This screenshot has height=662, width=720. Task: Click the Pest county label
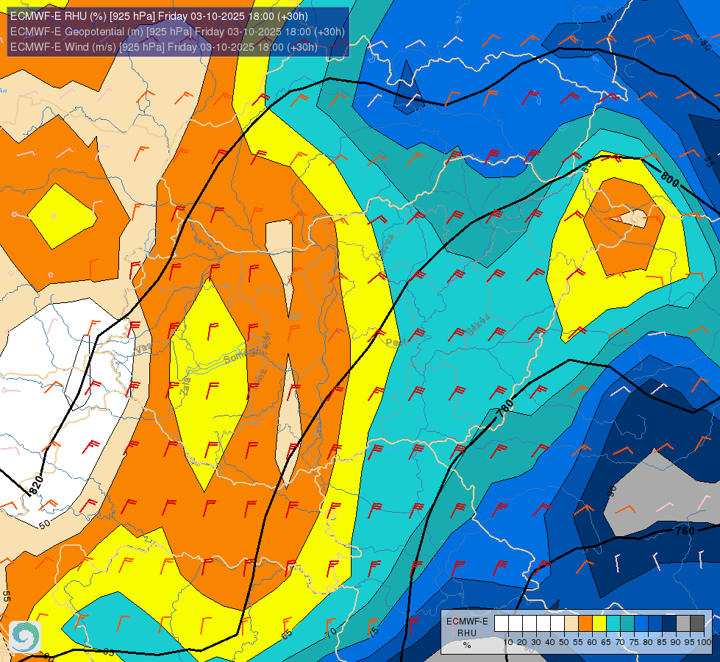(396, 343)
